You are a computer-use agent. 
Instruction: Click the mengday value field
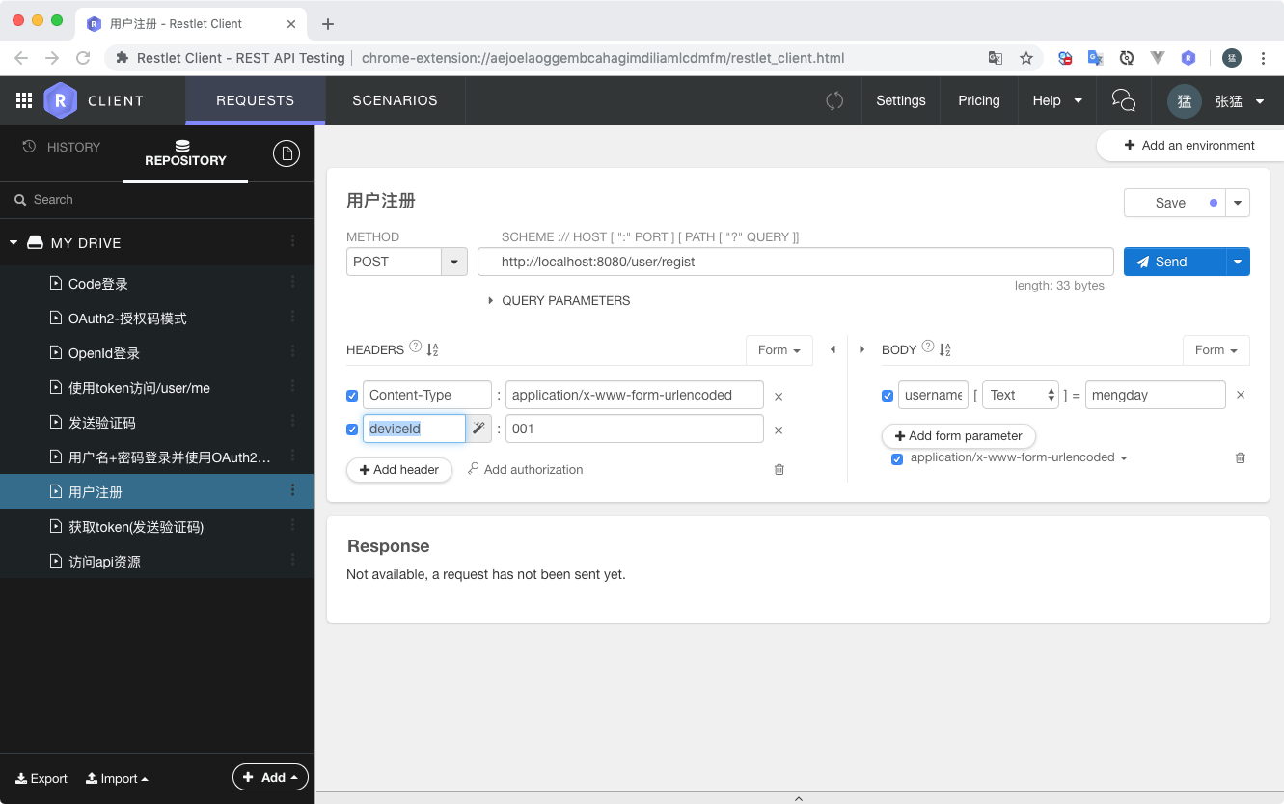pos(1156,395)
